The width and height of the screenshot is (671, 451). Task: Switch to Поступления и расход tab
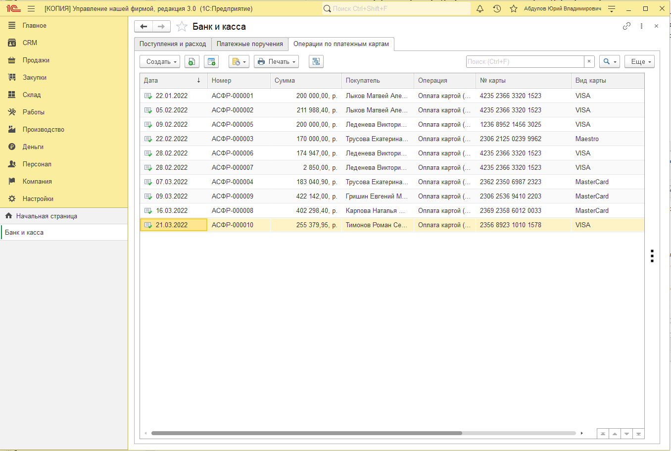(x=173, y=44)
